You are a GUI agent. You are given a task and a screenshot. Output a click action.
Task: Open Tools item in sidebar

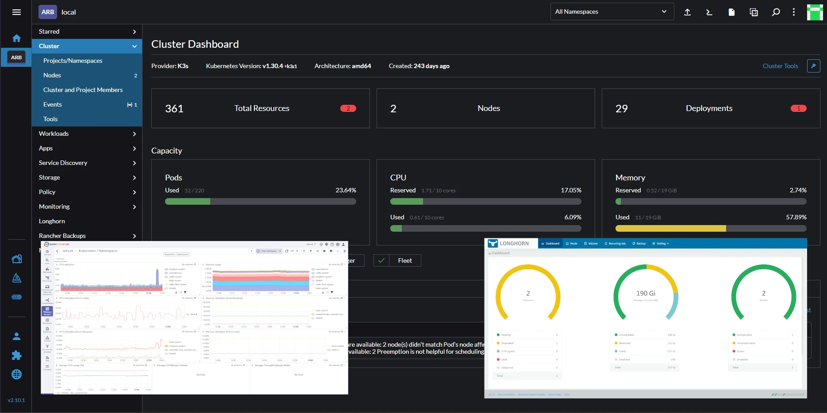coord(87,119)
